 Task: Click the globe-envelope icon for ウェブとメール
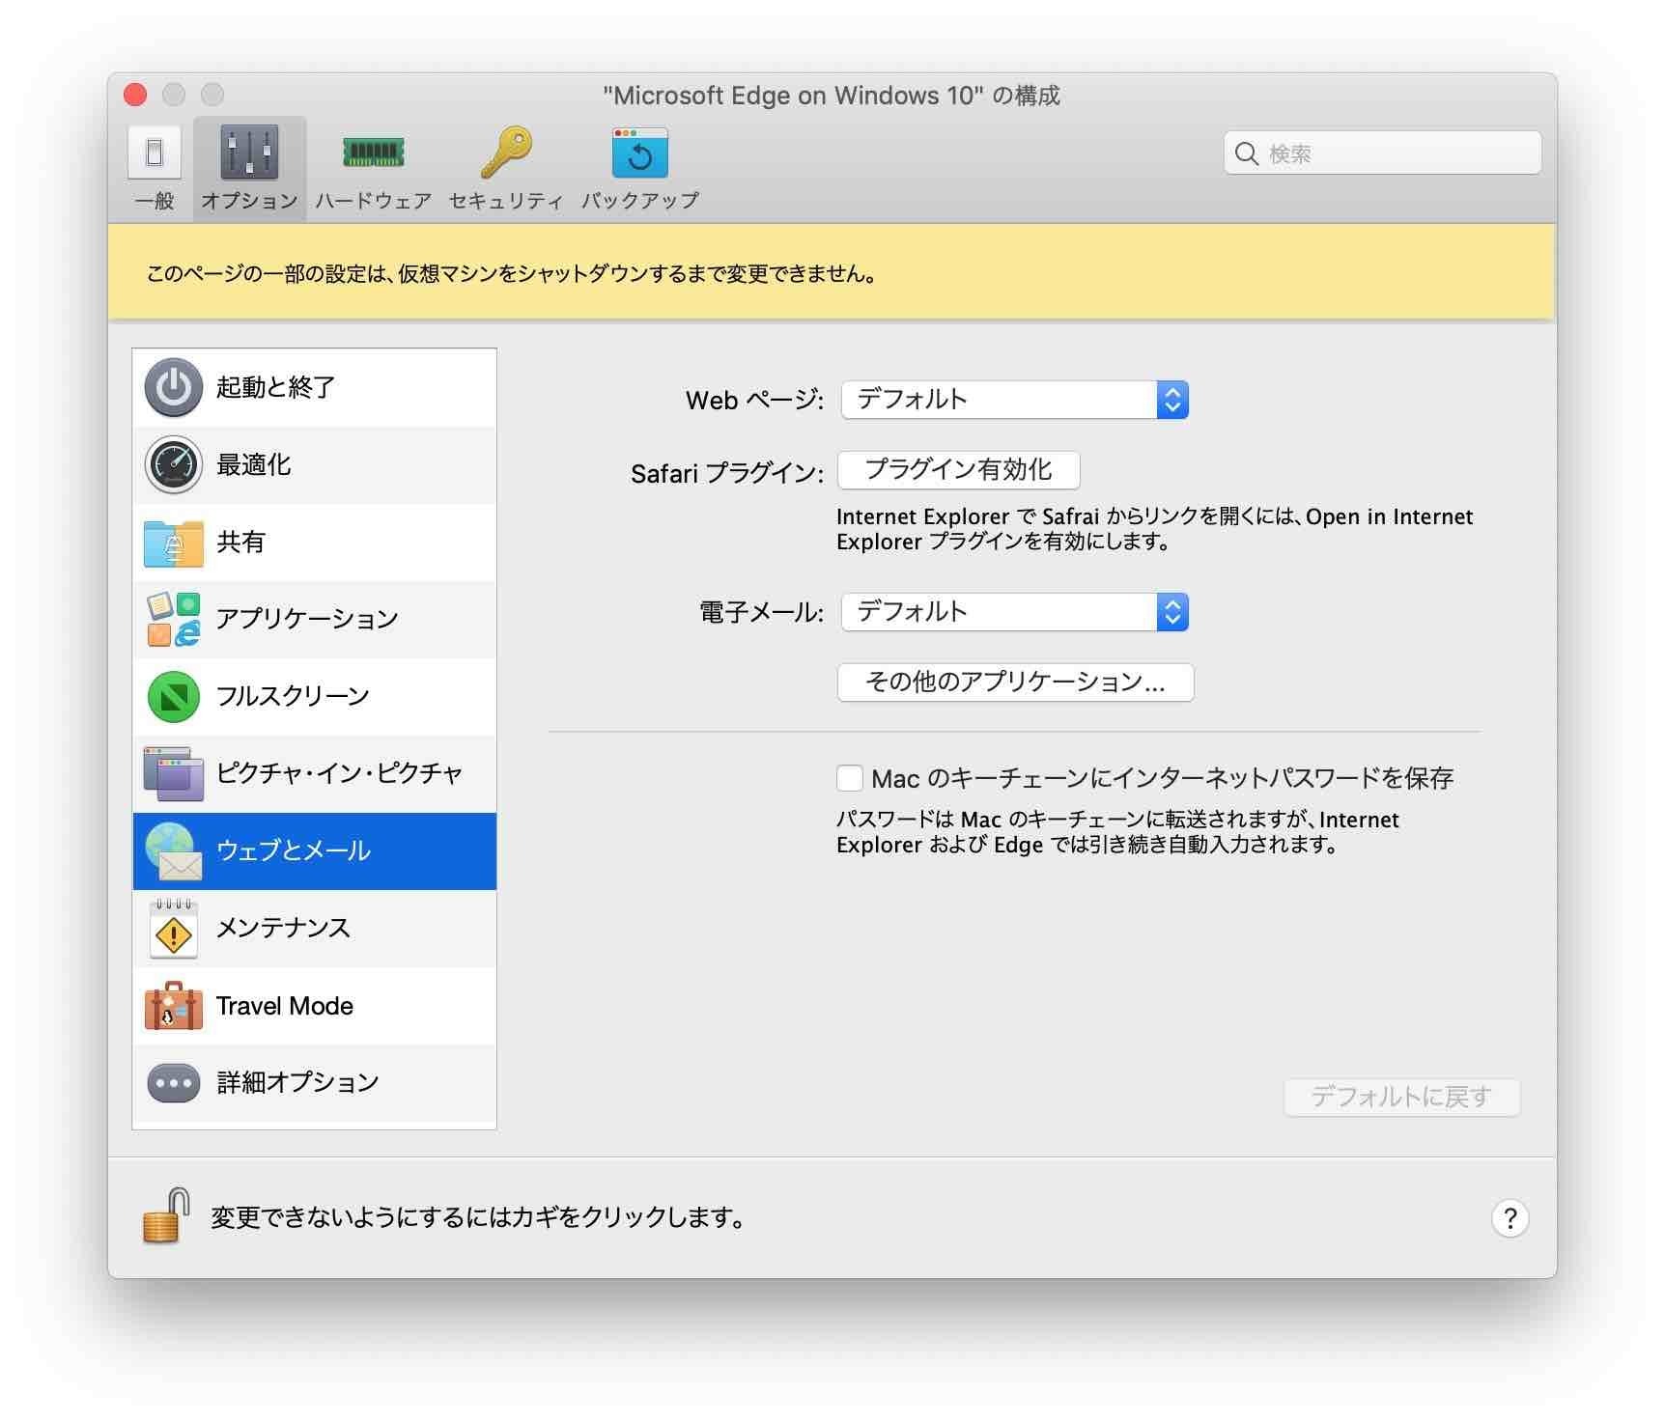pos(174,851)
